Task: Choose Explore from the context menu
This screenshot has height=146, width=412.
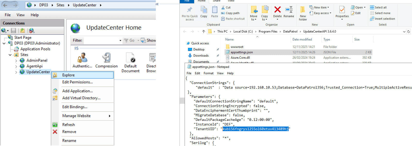Action: tap(68, 75)
